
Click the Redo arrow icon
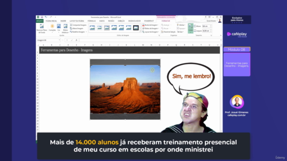tap(51, 17)
